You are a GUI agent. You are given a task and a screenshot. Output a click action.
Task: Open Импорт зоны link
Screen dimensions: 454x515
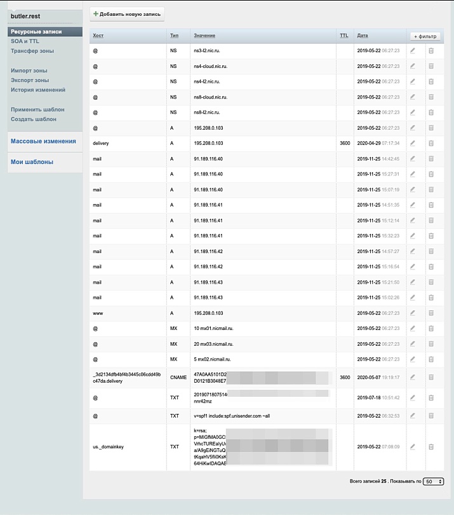(29, 71)
